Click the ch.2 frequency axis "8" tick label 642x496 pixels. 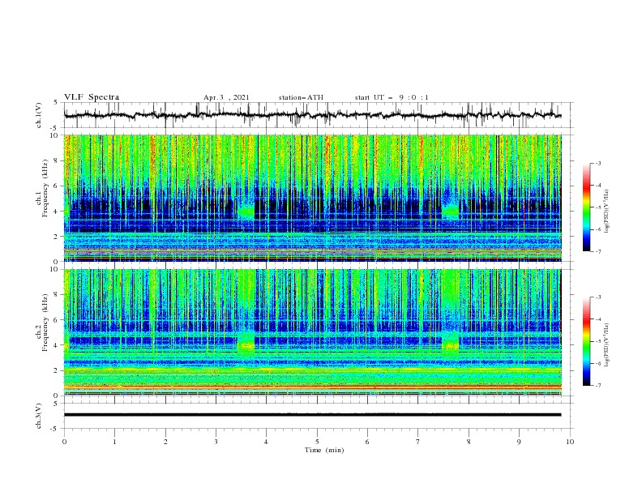(x=56, y=295)
